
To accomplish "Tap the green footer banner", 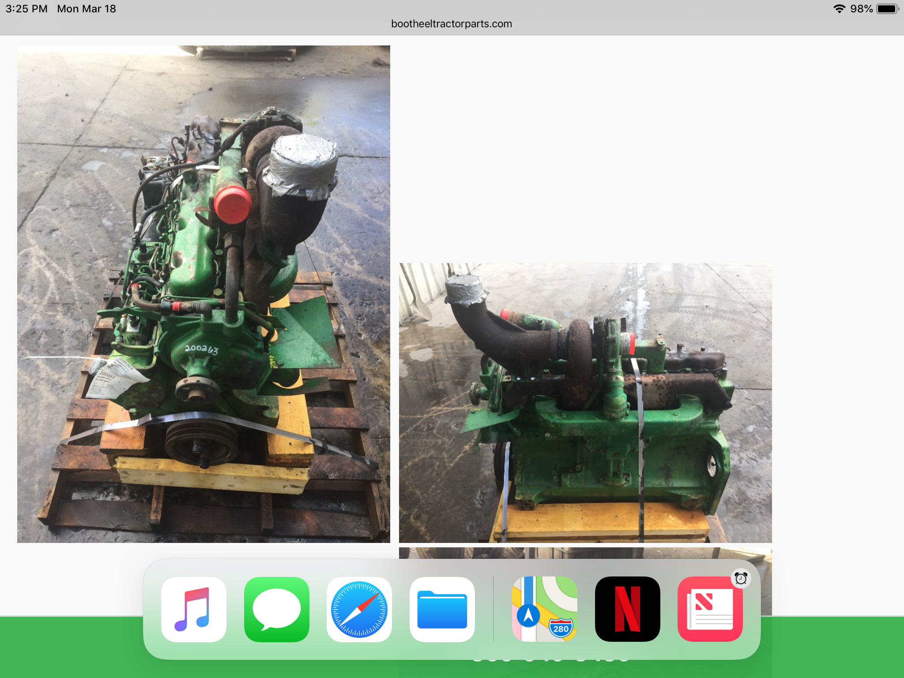I will 71,647.
